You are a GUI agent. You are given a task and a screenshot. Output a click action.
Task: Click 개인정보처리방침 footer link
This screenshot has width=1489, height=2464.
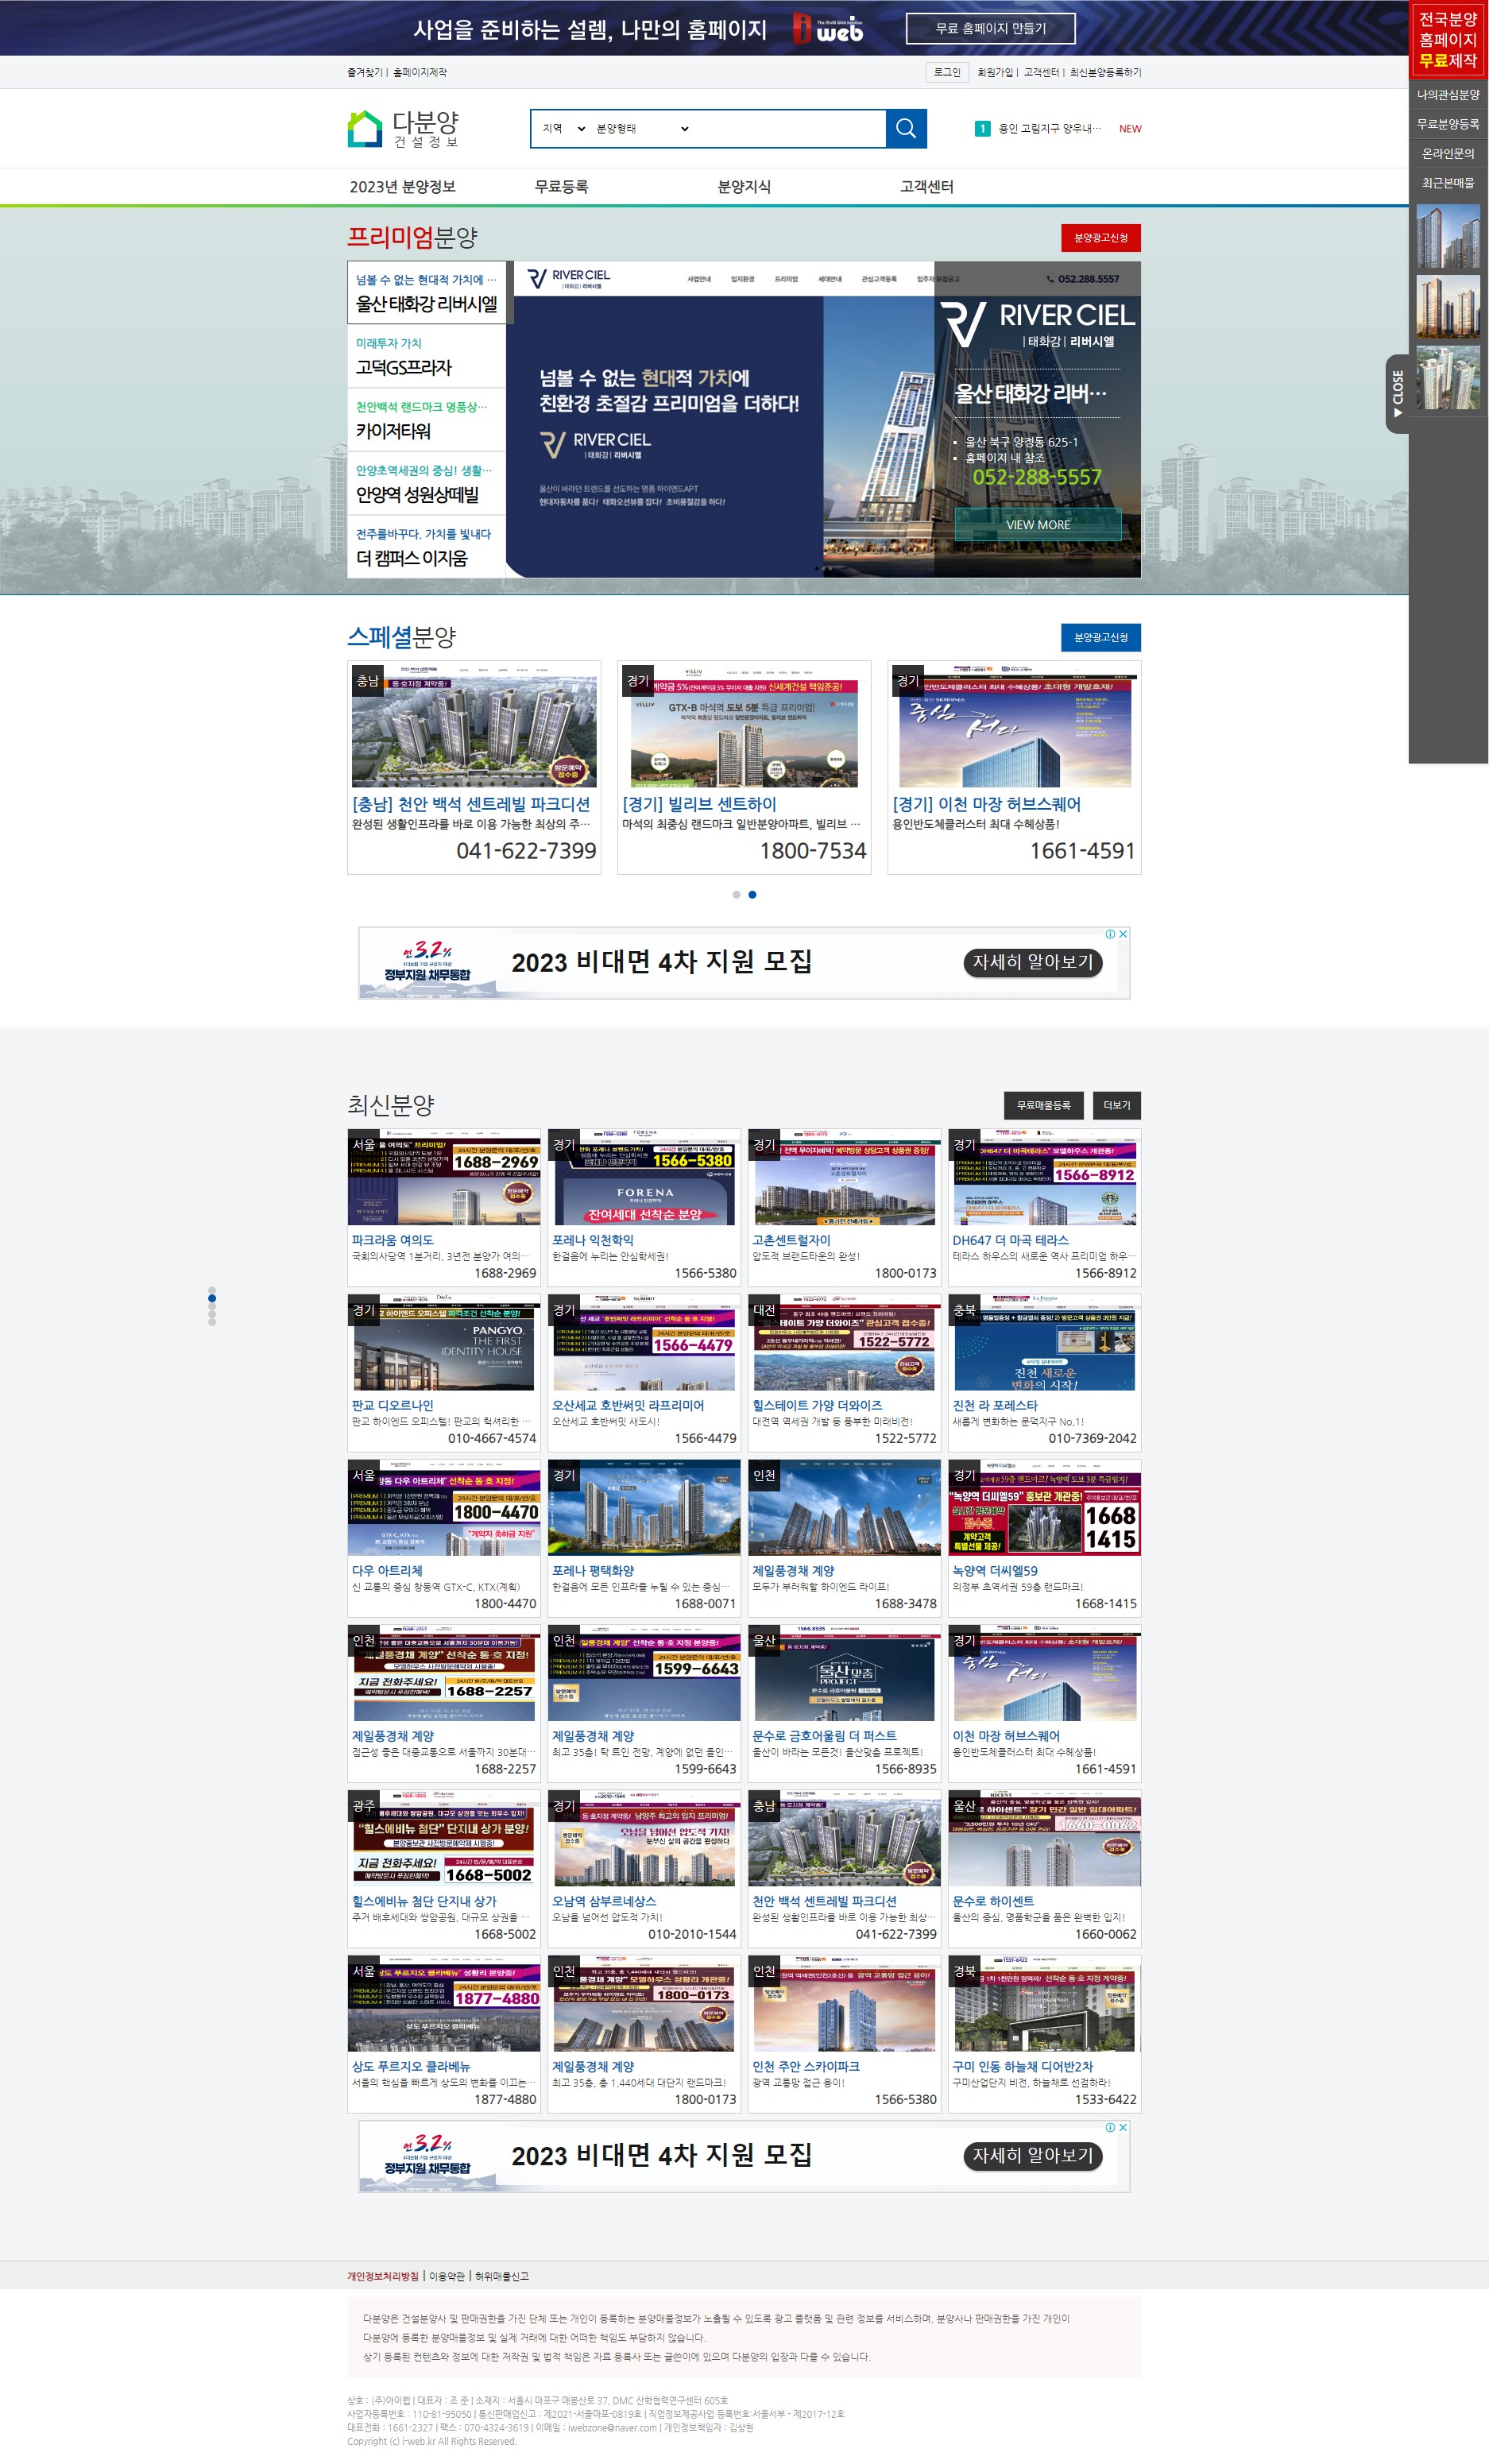(383, 2276)
